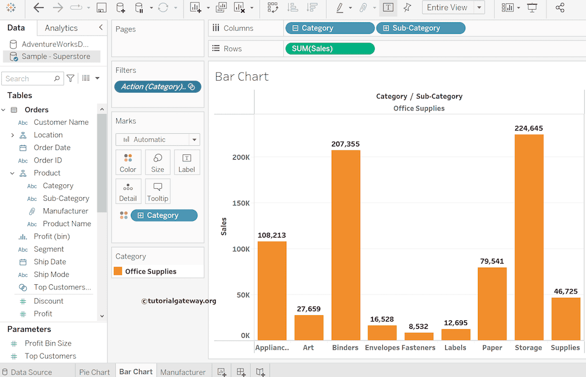Switch to the Pie Chart sheet tab
This screenshot has width=586, height=377.
coord(94,372)
